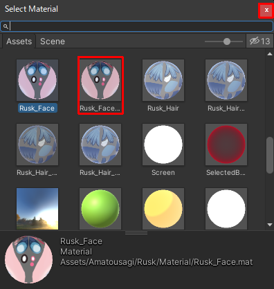
Task: Click the magnifier icon in the search bar
Action: click(x=6, y=26)
